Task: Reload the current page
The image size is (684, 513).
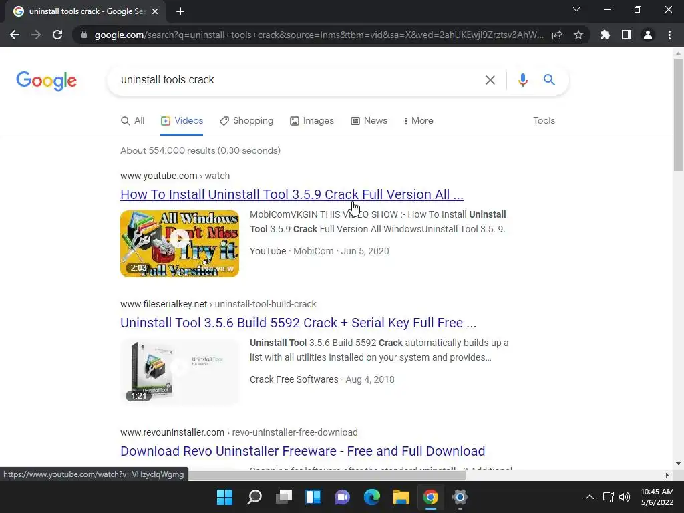Action: pos(57,35)
